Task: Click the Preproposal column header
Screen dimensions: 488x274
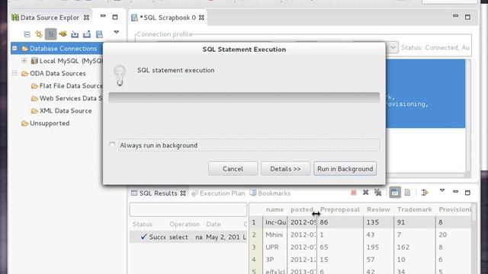Action: click(x=340, y=210)
